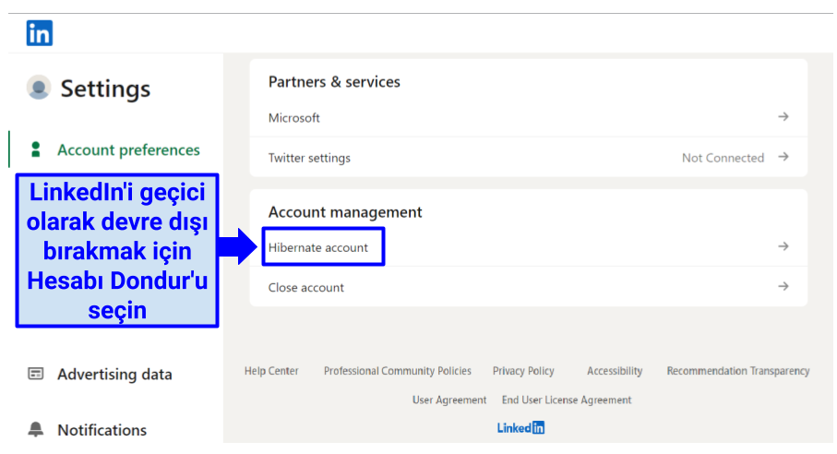The image size is (837, 454).
Task: Click the arrow on Hibernate account row
Action: pos(783,246)
